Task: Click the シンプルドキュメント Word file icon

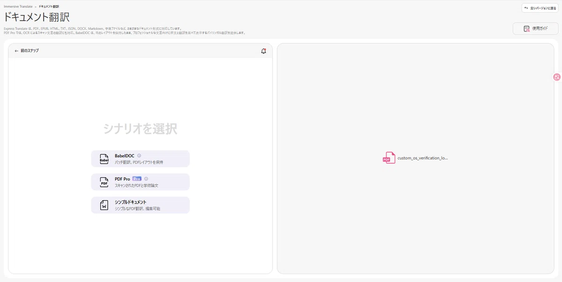Action: 104,205
